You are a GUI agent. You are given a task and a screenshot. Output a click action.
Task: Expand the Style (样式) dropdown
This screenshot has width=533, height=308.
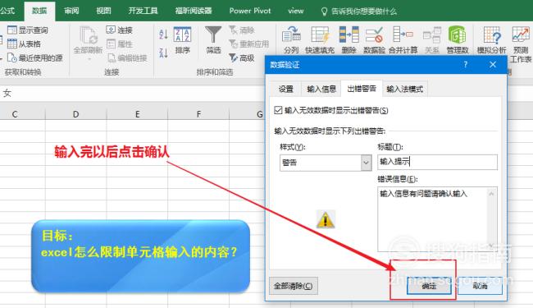[366, 163]
